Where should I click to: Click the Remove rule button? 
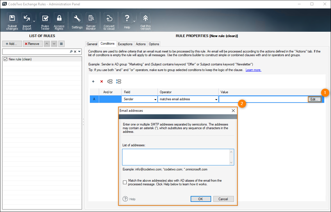(x=33, y=44)
